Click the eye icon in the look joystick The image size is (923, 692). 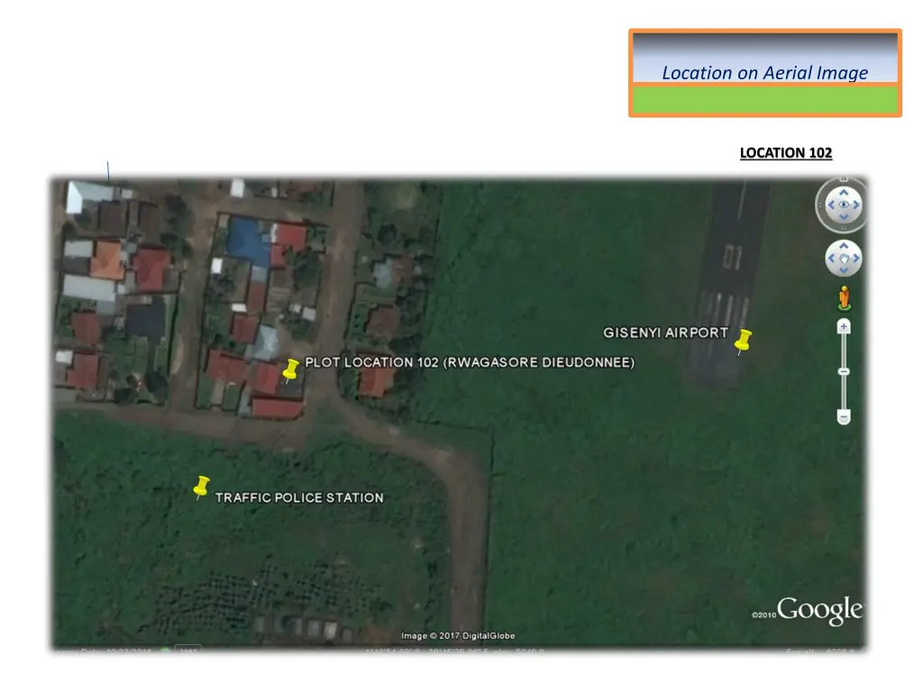click(843, 205)
